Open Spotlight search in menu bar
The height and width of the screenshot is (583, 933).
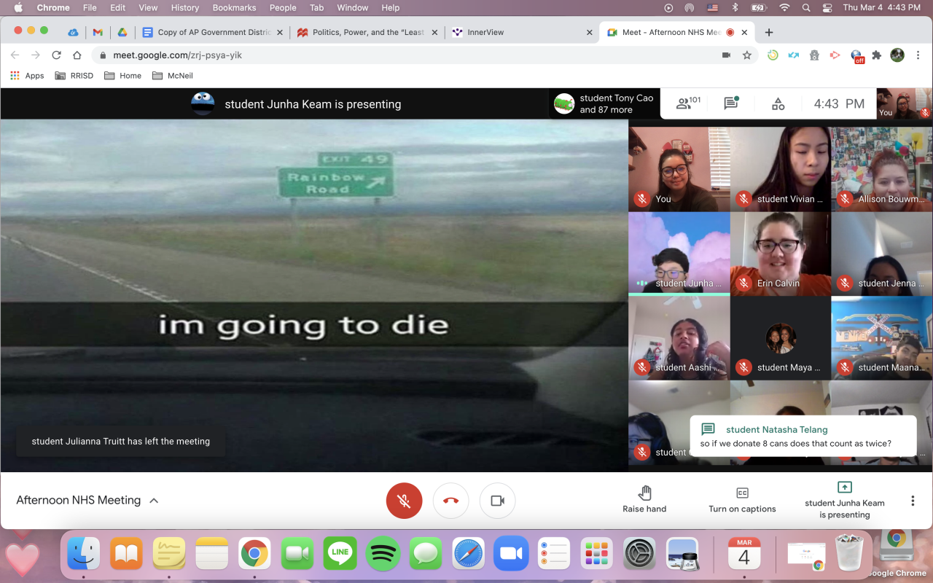click(x=806, y=8)
